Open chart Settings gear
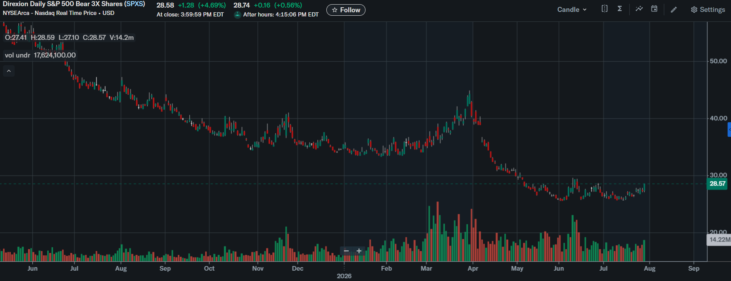This screenshot has height=281, width=731. [x=708, y=10]
